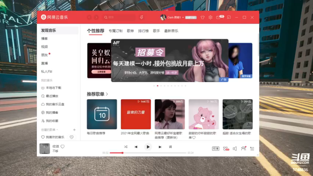Like the current song with heart icon

pyautogui.click(x=63, y=146)
